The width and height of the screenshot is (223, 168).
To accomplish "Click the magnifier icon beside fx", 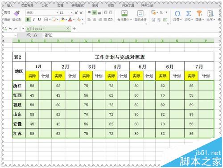I will (29, 35).
